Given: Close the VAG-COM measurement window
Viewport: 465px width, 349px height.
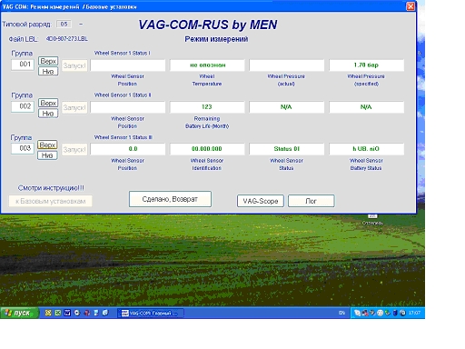Looking at the screenshot, I should point(411,6).
